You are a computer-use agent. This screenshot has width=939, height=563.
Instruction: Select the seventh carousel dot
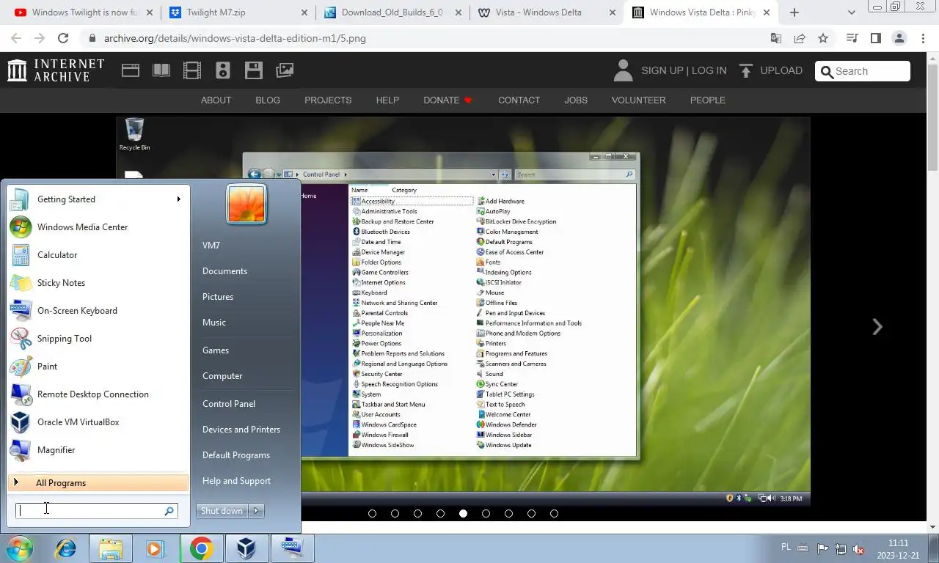coord(508,514)
